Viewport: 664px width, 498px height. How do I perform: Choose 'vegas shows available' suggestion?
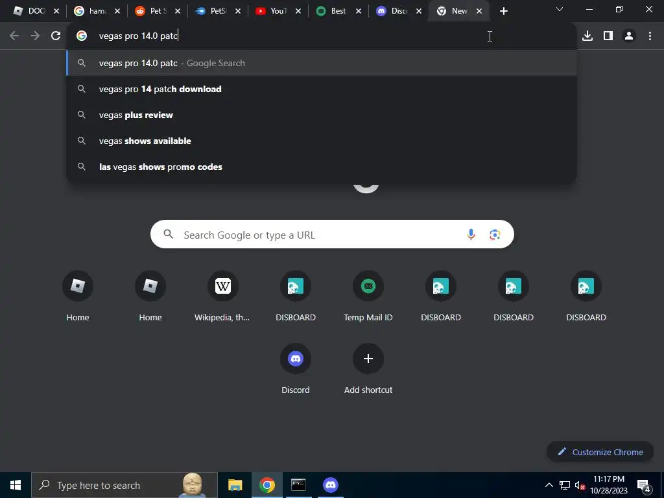[x=322, y=141]
